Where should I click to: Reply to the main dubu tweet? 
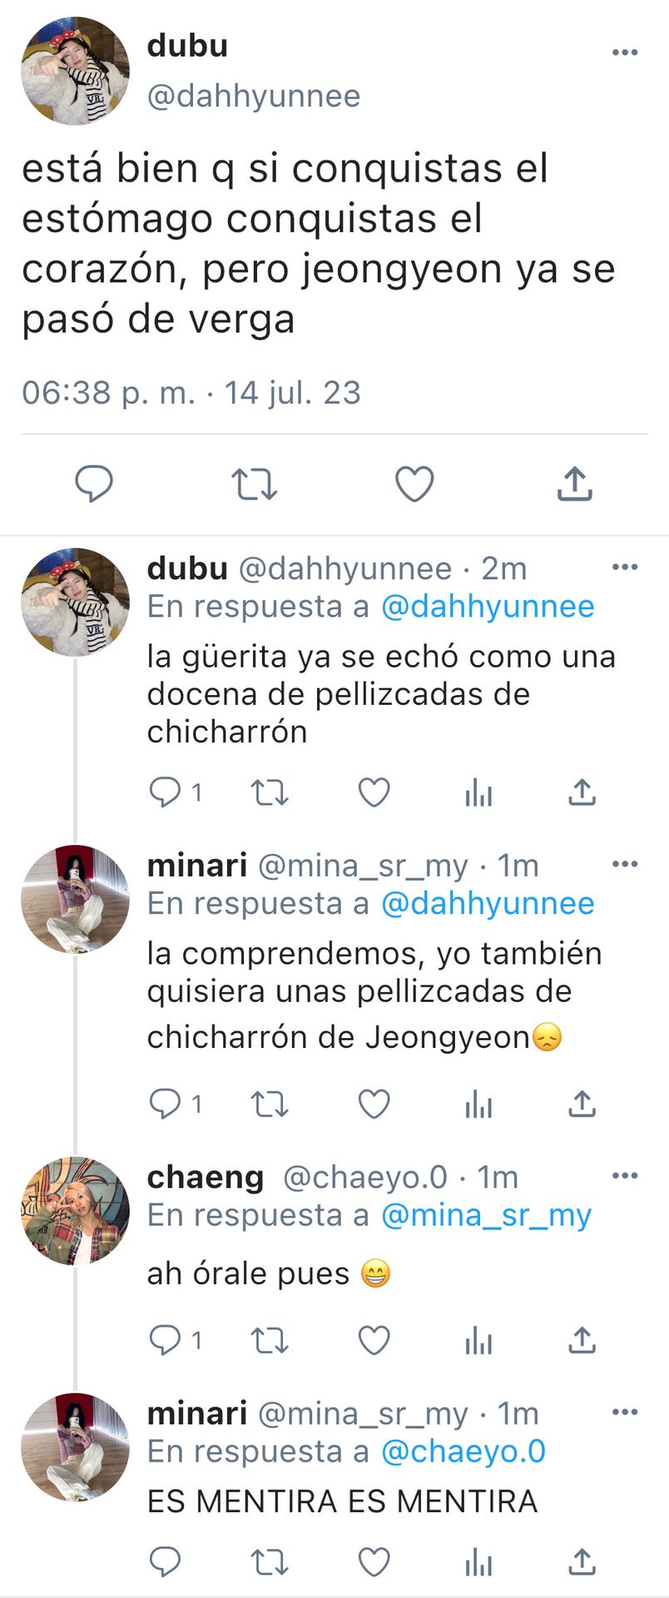click(x=94, y=484)
